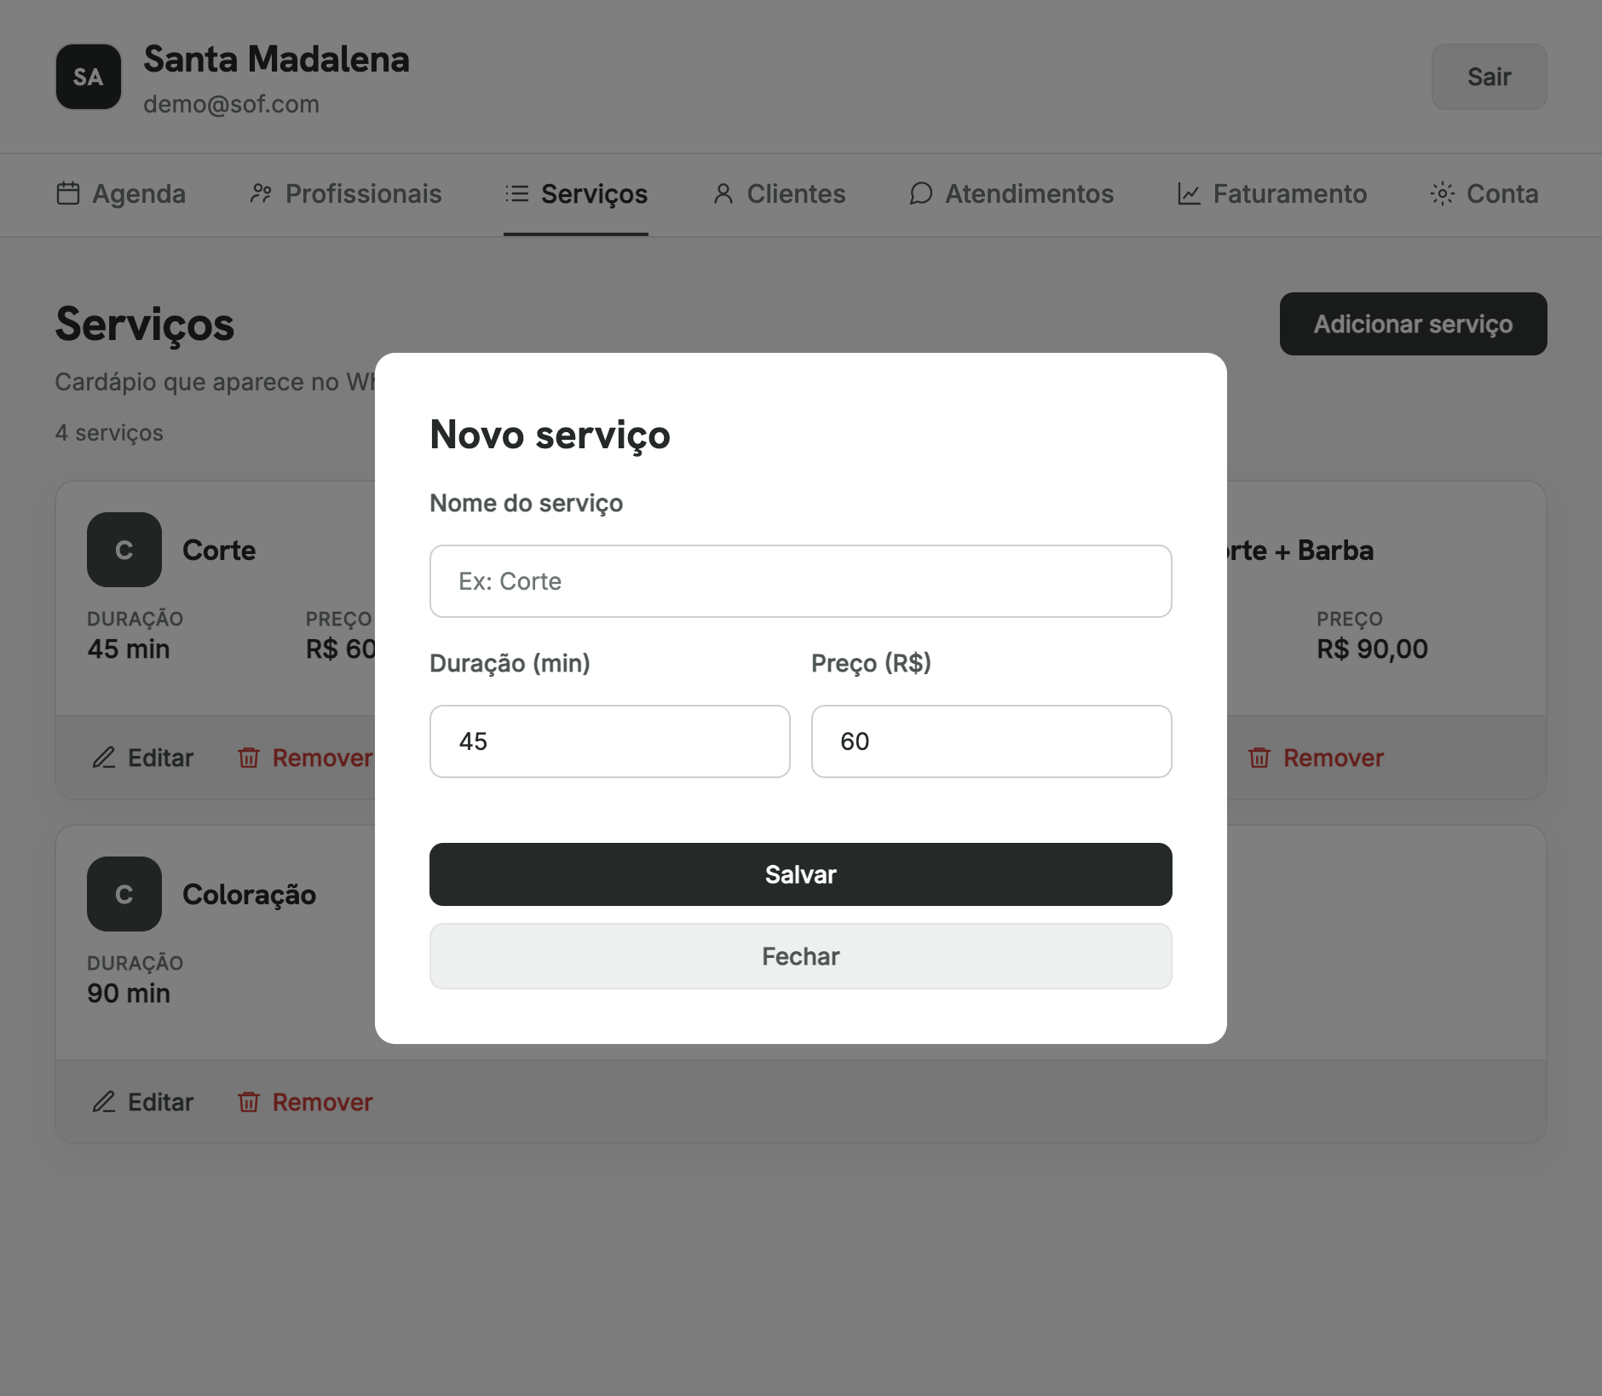The image size is (1602, 1396).
Task: Click the Faturamento chart icon
Action: click(1189, 193)
